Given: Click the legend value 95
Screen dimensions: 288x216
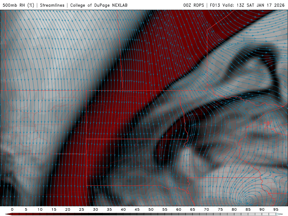Looking at the screenshot, I should click(276, 210).
